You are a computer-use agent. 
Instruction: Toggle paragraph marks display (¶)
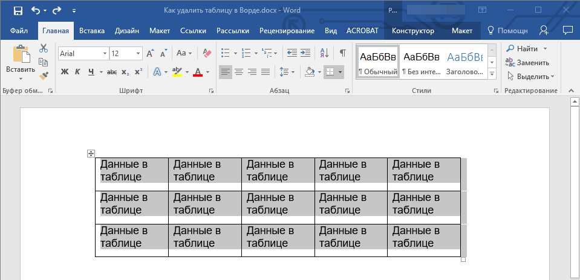tap(342, 54)
